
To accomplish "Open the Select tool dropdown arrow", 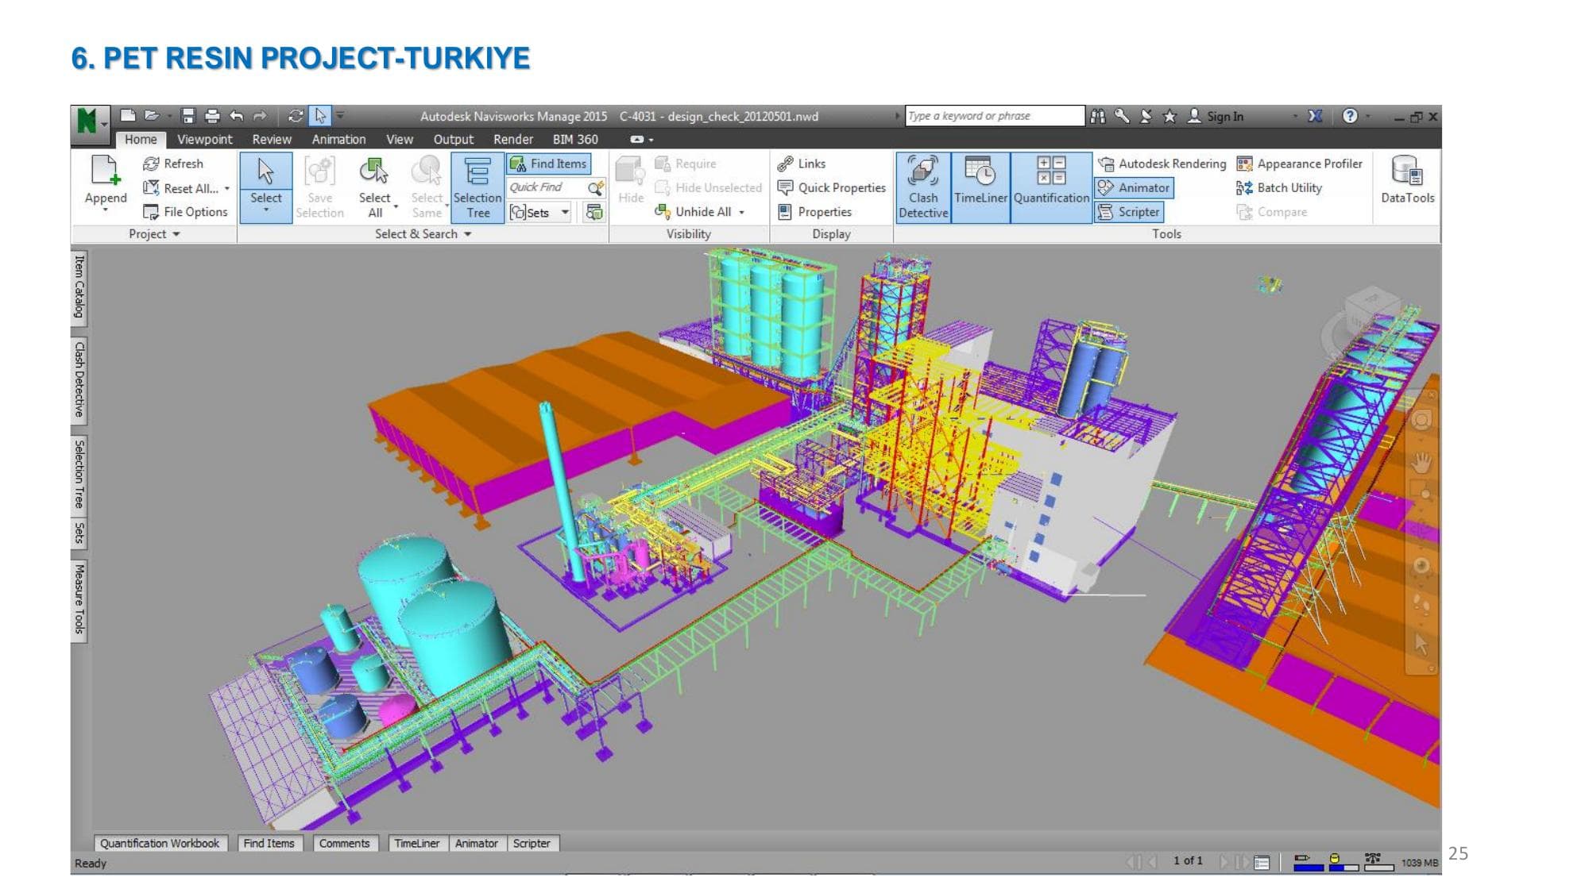I will tap(266, 211).
